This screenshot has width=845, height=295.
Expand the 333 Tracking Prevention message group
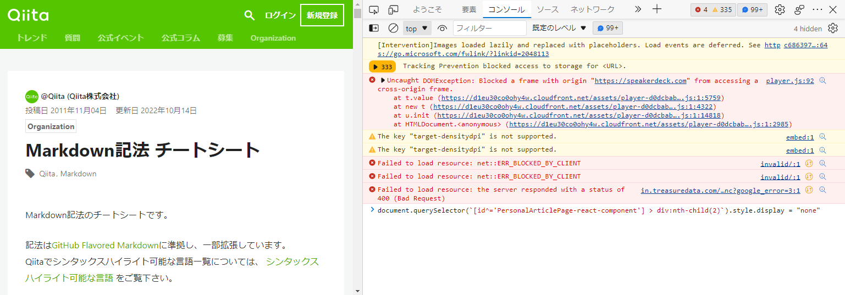pyautogui.click(x=382, y=67)
